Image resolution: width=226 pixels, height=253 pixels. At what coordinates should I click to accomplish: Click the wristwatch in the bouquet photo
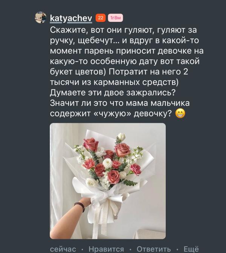(x=80, y=206)
